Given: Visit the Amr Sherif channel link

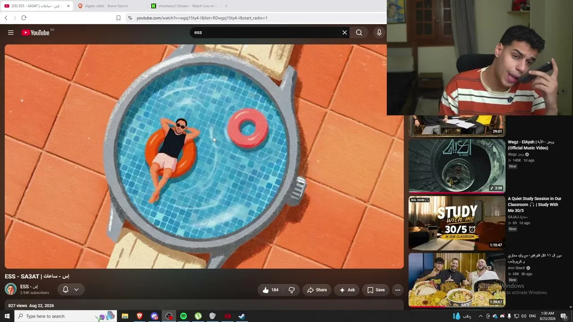Looking at the screenshot, I should (x=516, y=268).
